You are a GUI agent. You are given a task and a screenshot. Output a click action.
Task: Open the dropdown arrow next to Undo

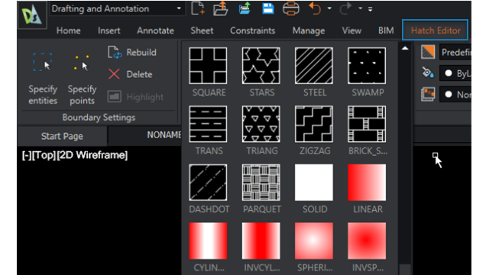coord(329,8)
